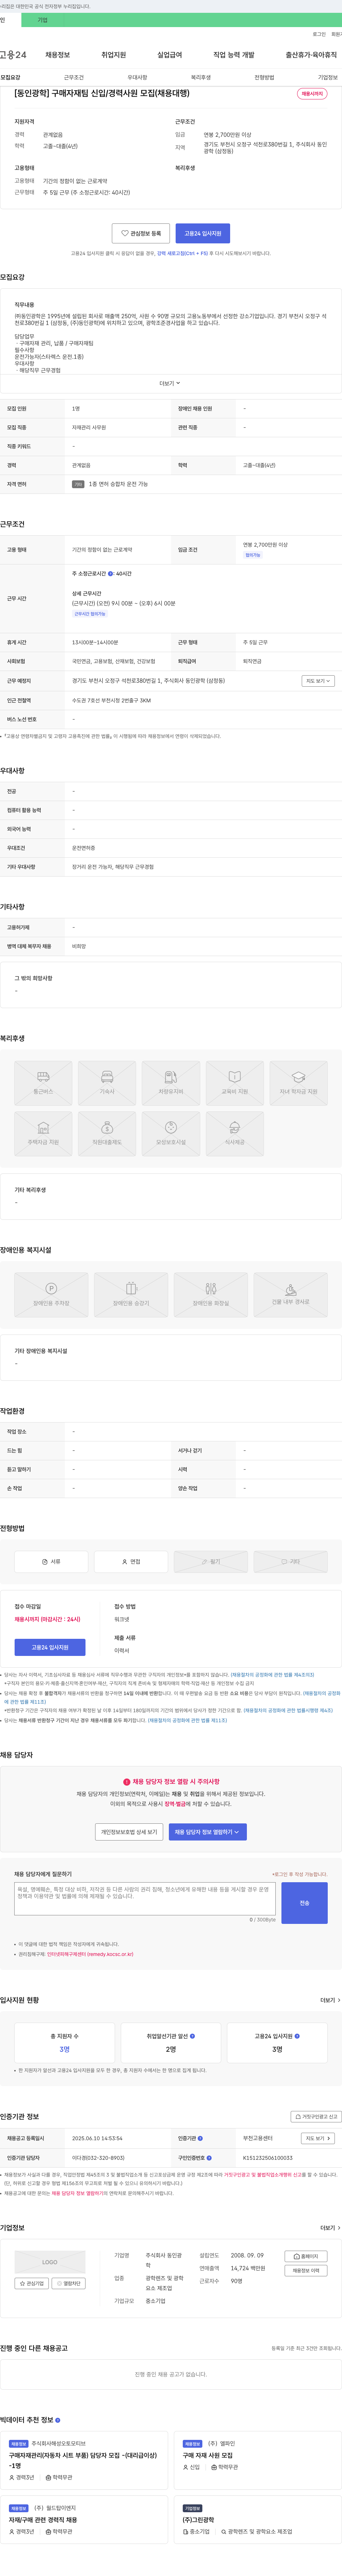Screen dimensions: 342x2576
Task: Open the 구매 자재 사원 모집 recommendation
Action: coord(258,2460)
